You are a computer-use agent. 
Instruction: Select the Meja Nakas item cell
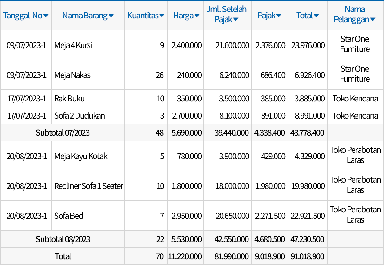click(72, 75)
